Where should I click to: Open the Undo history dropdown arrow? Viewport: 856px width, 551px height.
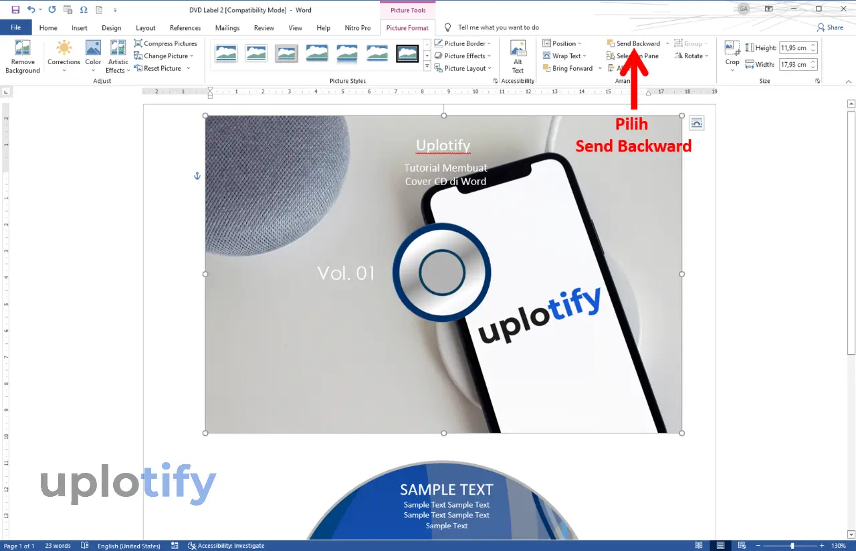tap(40, 10)
